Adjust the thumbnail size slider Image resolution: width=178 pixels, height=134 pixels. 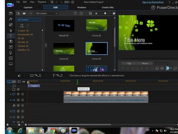pyautogui.click(x=105, y=13)
